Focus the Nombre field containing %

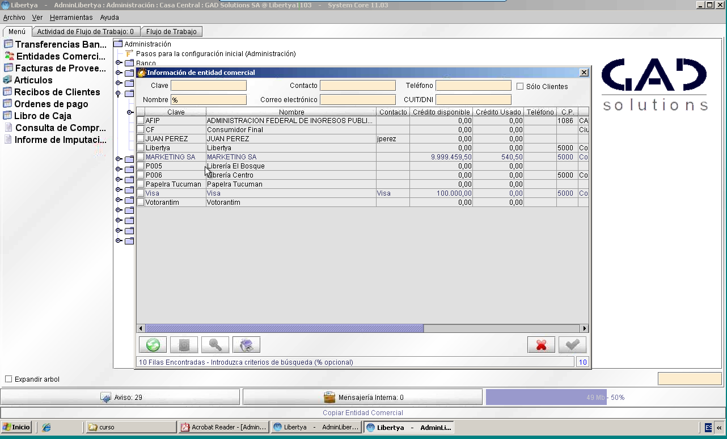pyautogui.click(x=209, y=100)
